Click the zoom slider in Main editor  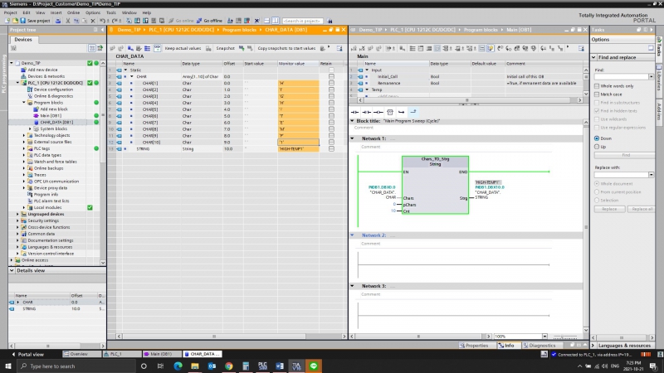coord(565,337)
